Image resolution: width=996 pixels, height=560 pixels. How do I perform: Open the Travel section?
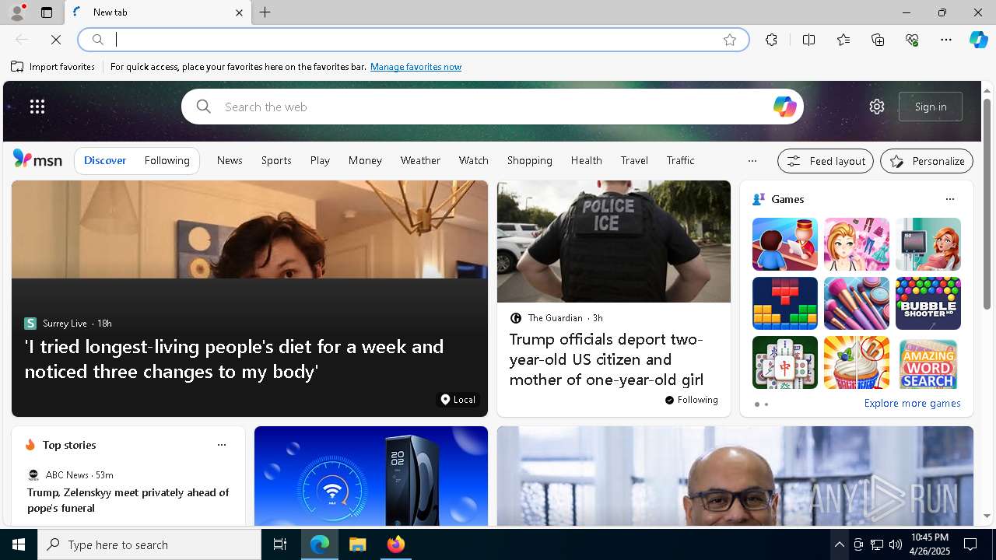[634, 160]
